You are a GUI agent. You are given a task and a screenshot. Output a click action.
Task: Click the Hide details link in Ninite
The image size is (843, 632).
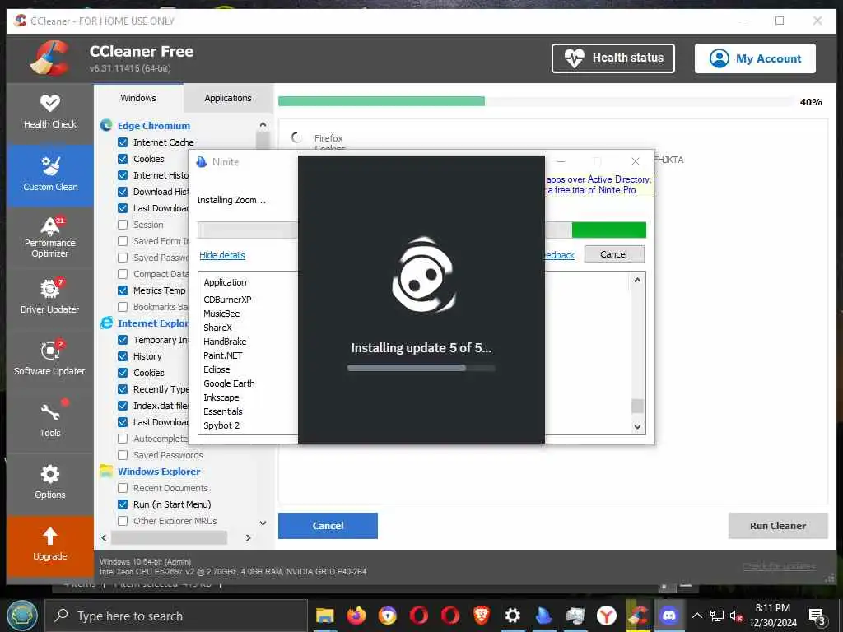coord(222,255)
